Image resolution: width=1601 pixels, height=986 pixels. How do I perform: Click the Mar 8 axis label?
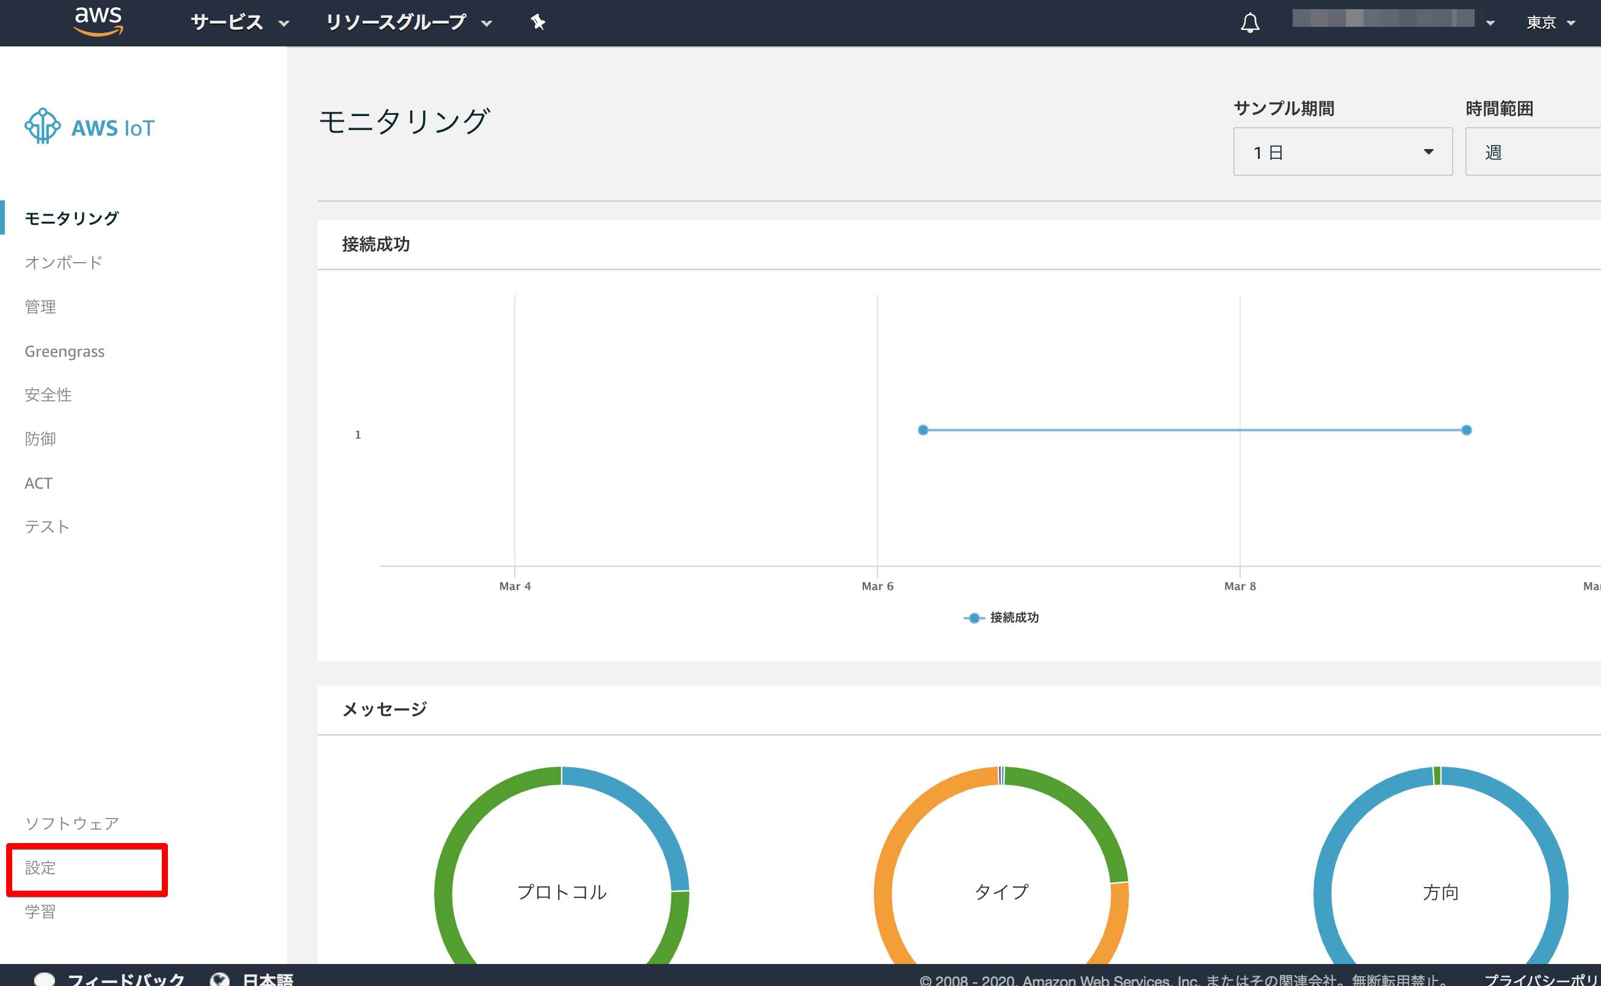tap(1240, 586)
